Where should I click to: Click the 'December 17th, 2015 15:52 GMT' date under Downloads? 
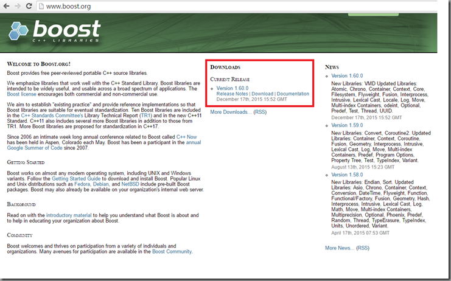pyautogui.click(x=252, y=99)
